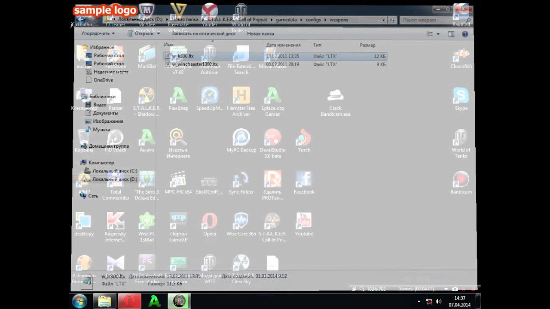Open the Sync Folder shortcut

[241, 183]
